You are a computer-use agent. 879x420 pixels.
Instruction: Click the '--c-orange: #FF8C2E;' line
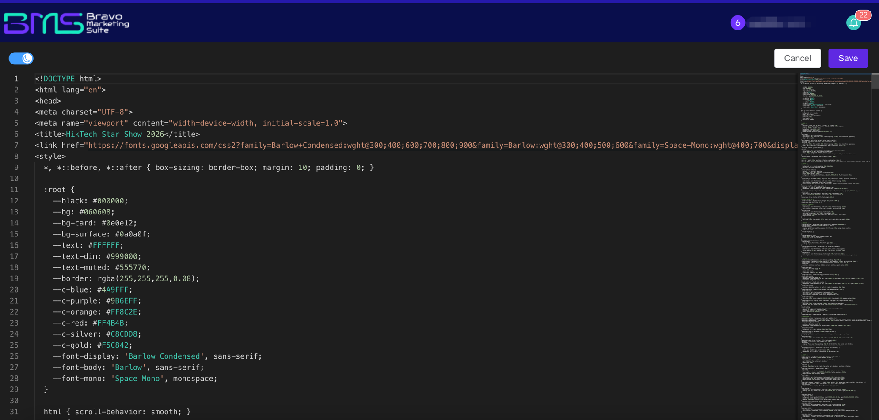(x=97, y=312)
